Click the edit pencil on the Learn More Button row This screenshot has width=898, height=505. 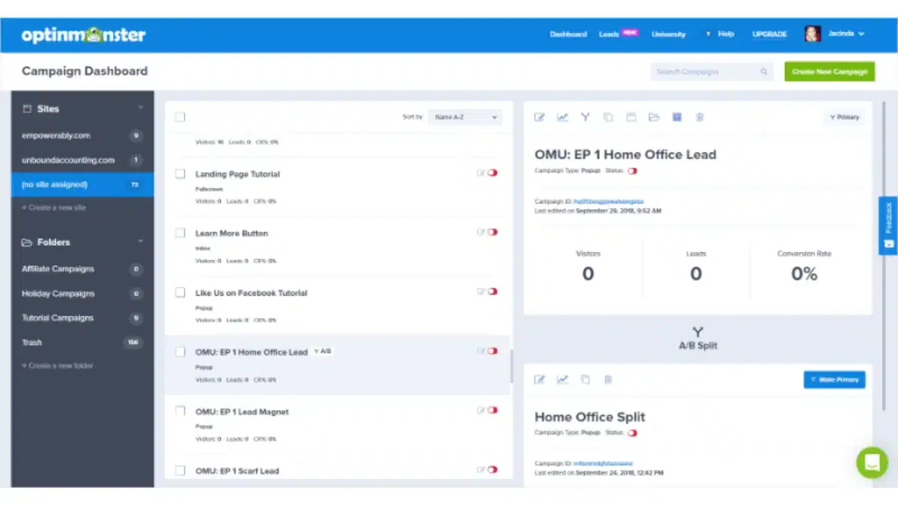coord(481,232)
